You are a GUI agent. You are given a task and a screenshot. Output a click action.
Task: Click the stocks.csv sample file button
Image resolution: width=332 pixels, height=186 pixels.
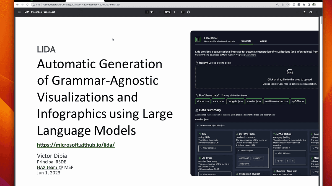[x=203, y=101]
